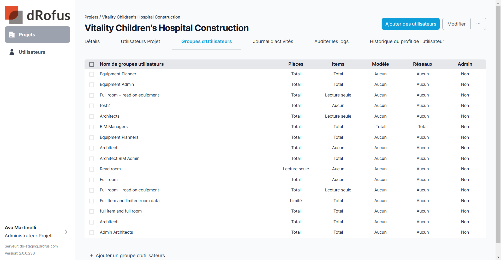Click the scrollbar down arrow
Screen dimensions: 501x260
tap(498, 257)
